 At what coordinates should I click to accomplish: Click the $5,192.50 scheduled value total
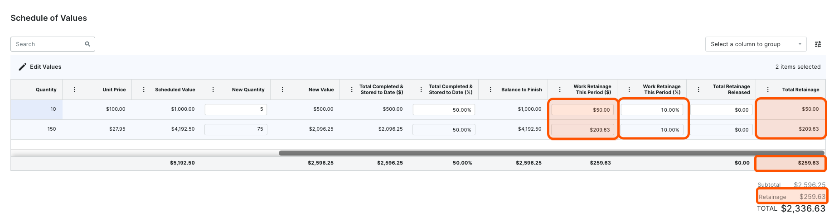coord(182,163)
